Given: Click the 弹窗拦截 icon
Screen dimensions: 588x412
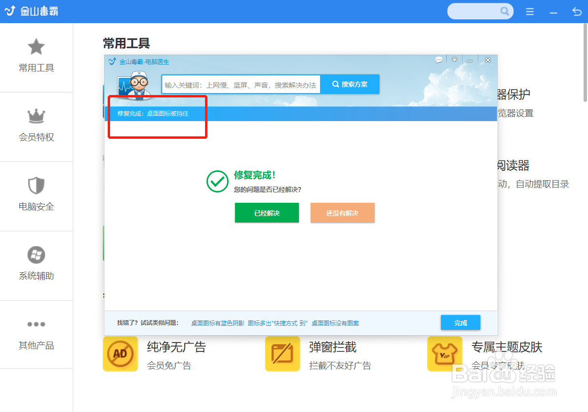Looking at the screenshot, I should click(x=282, y=354).
